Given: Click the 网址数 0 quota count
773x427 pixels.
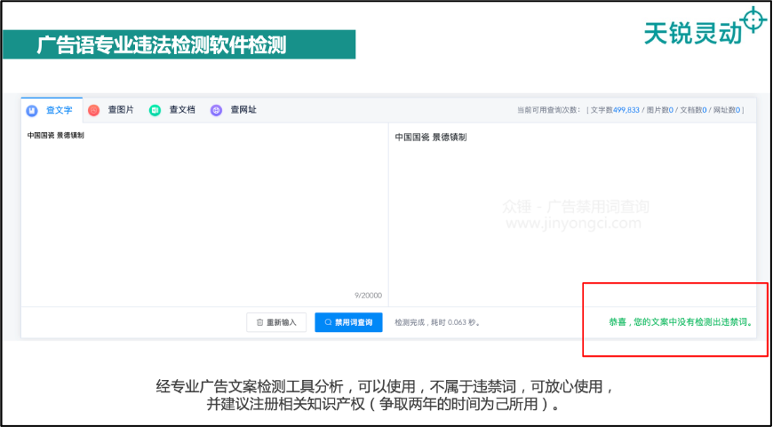Looking at the screenshot, I should tap(727, 110).
